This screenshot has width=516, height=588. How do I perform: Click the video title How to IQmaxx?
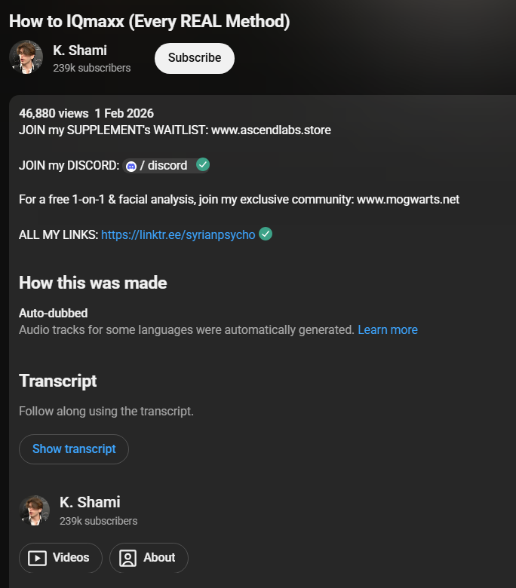[x=149, y=21]
